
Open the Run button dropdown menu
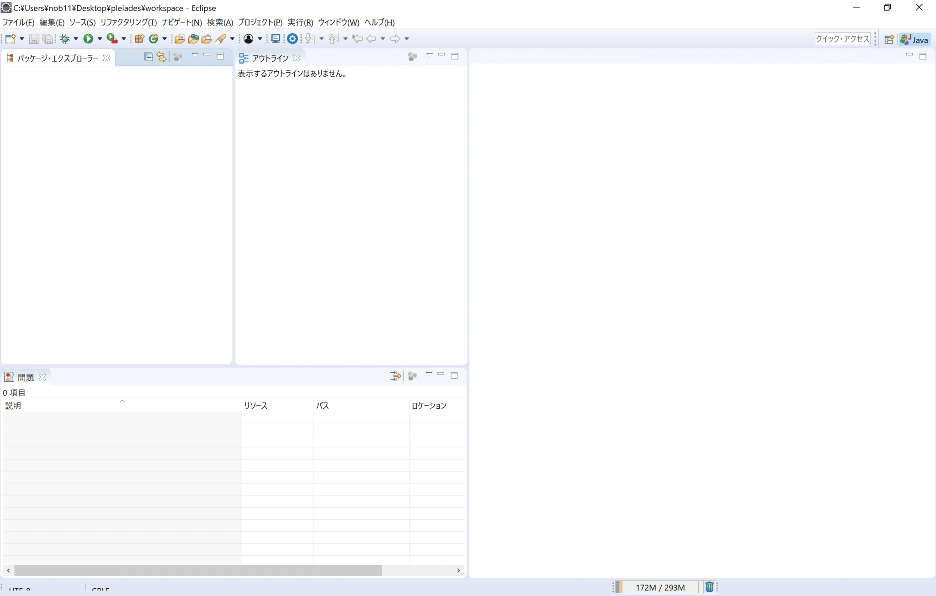point(100,39)
